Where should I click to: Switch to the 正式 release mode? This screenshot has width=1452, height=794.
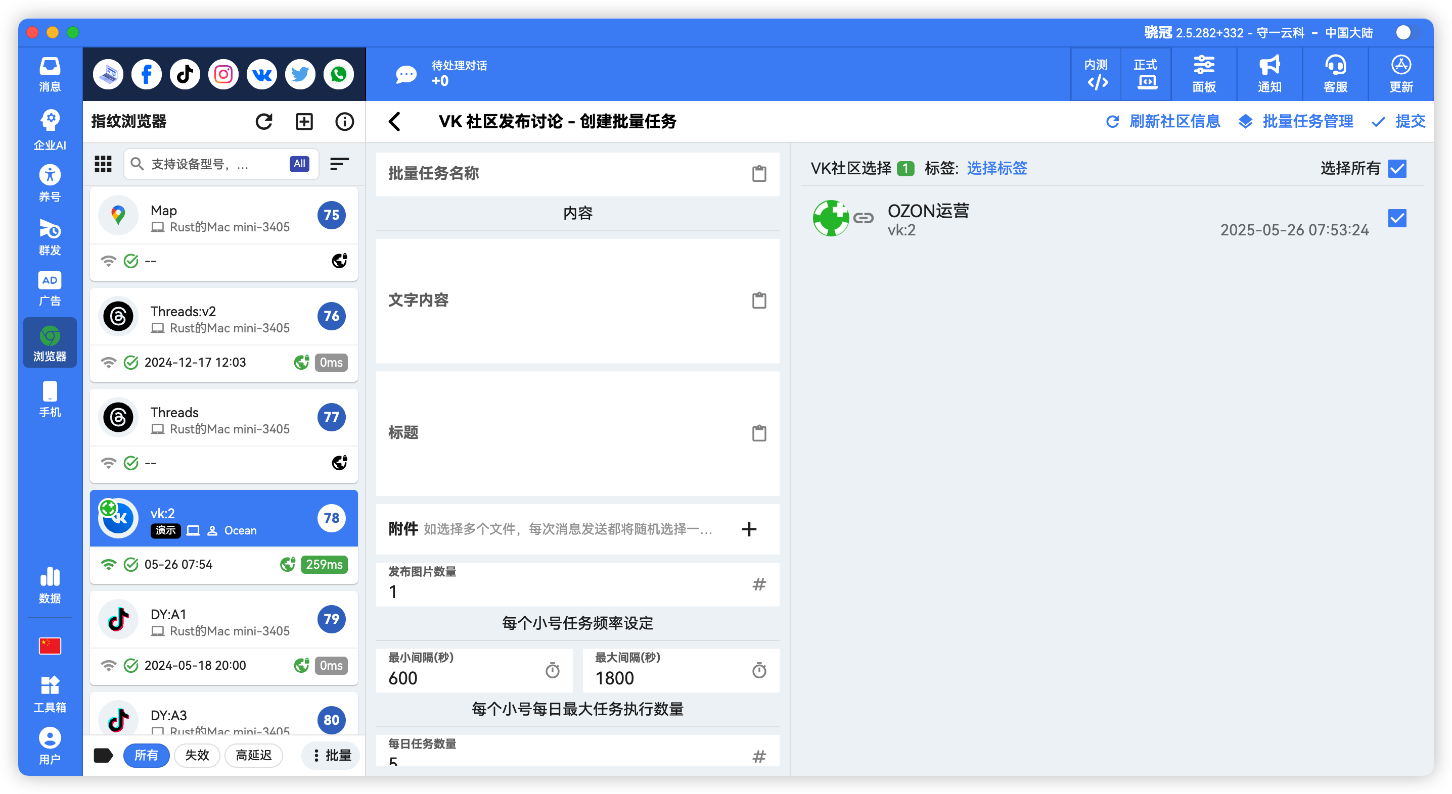click(x=1147, y=74)
